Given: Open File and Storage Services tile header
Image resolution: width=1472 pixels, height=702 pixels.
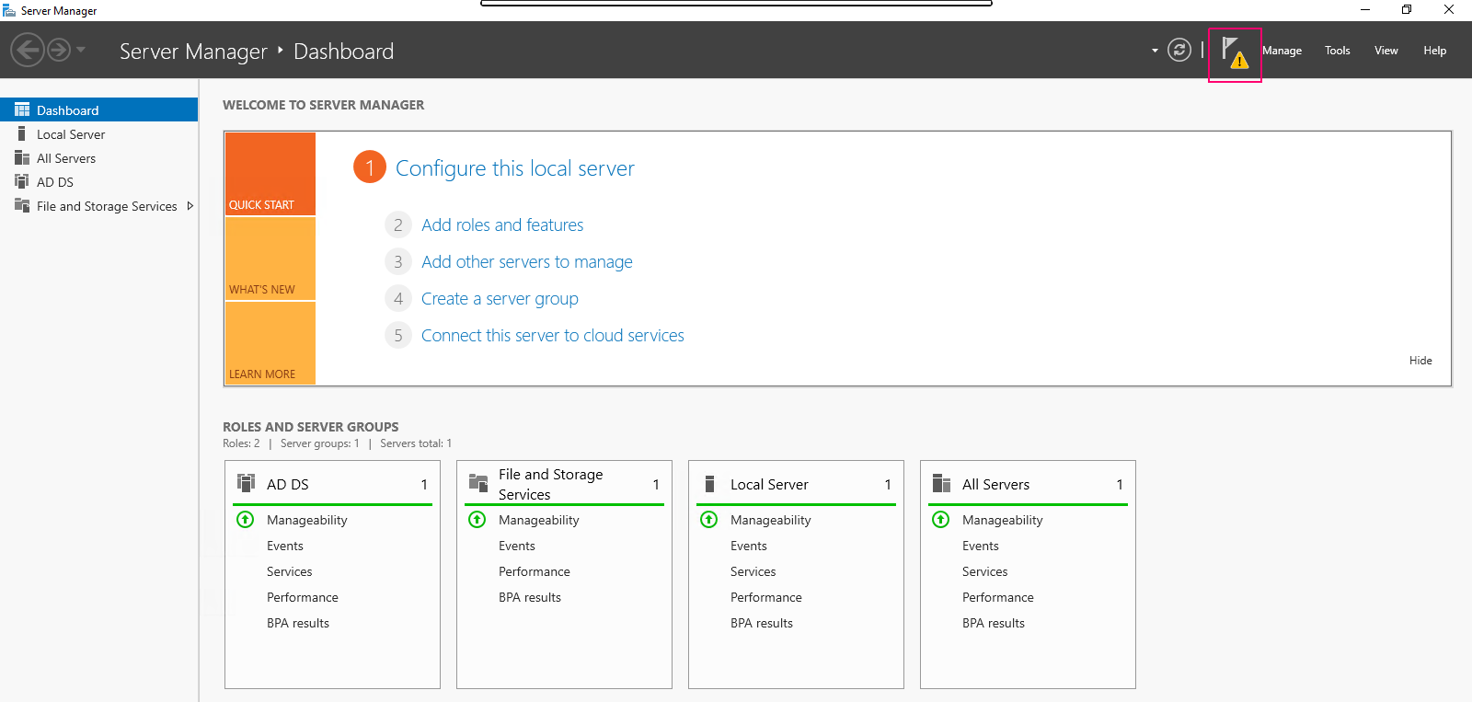Looking at the screenshot, I should (x=564, y=484).
